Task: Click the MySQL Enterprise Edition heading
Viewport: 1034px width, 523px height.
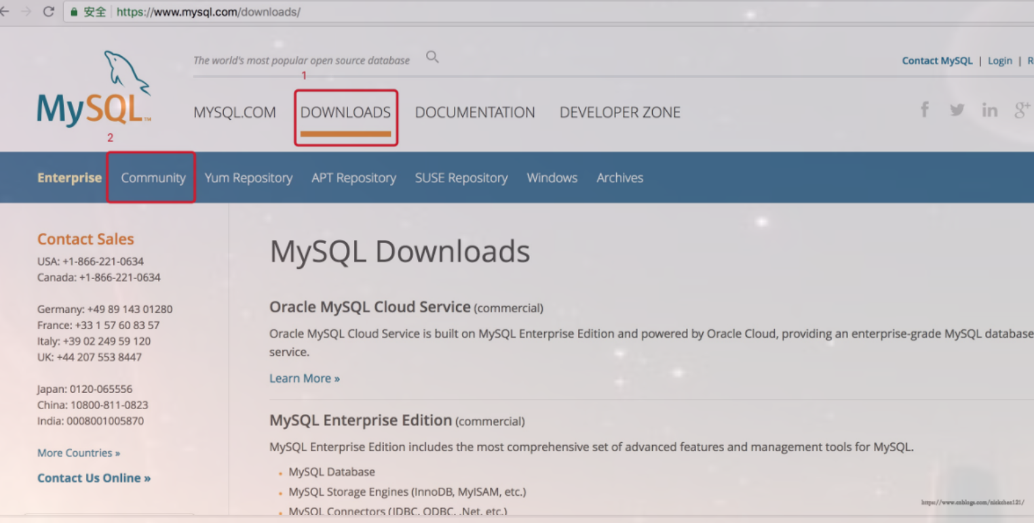Action: 360,421
